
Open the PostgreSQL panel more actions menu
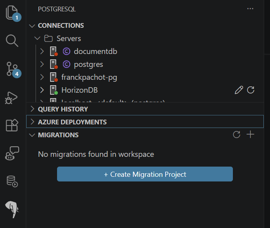(x=250, y=9)
